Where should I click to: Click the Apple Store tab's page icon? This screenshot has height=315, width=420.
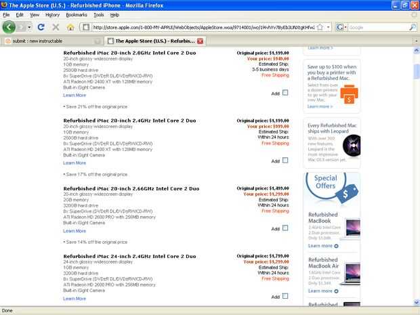[x=110, y=41]
